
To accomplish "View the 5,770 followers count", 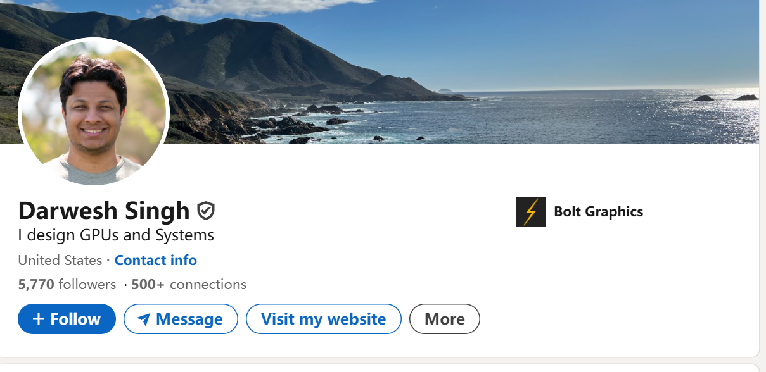I will click(67, 285).
